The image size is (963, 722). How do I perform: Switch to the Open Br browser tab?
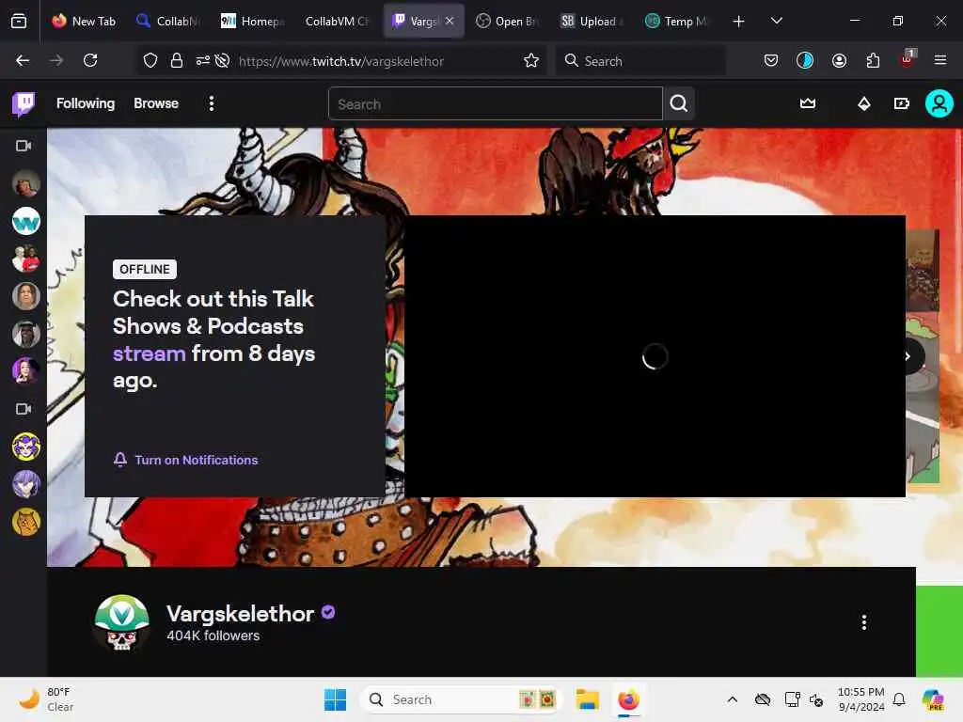coord(507,22)
